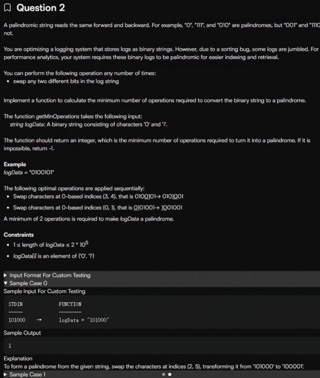The width and height of the screenshot is (320, 378).
Task: Click the Explanation label
Action: tap(18, 358)
